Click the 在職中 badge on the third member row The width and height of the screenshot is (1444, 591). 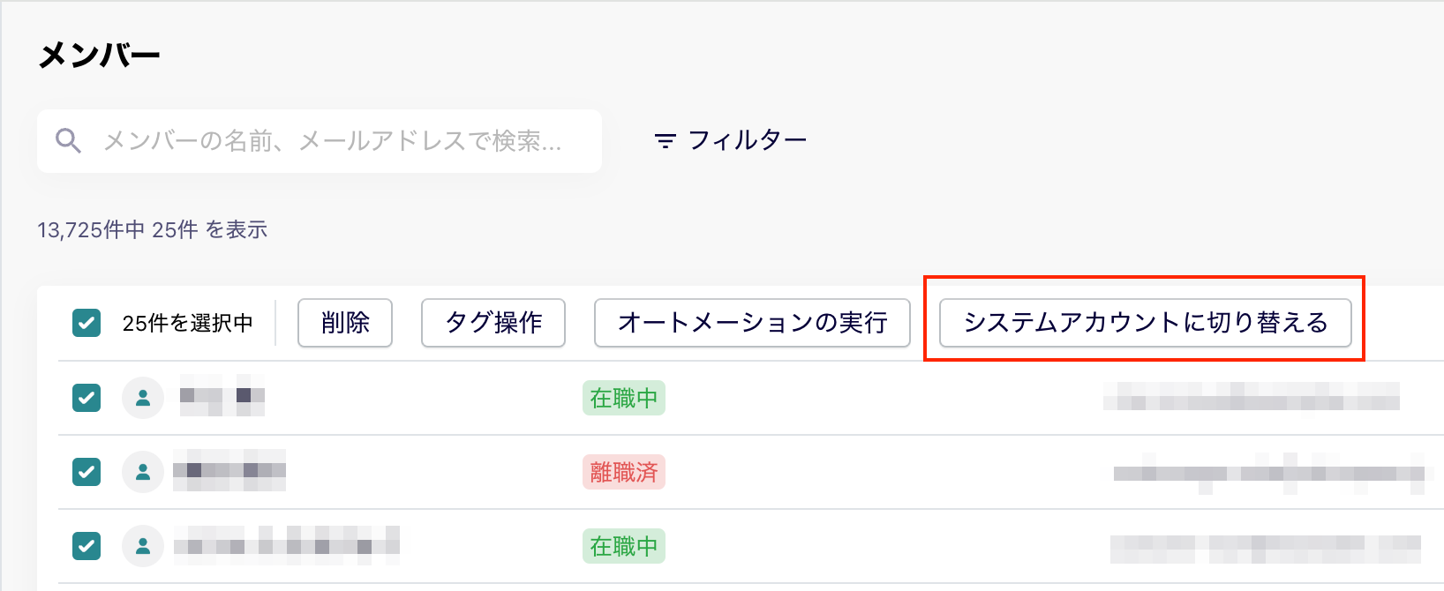(624, 547)
